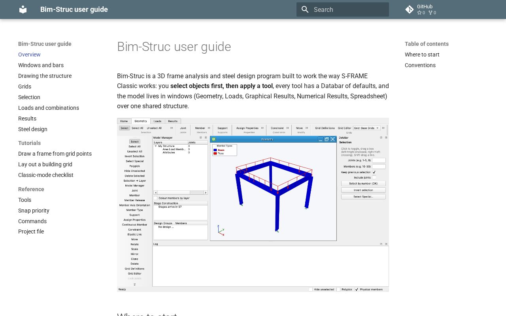Open the Snap priority reference
The image size is (506, 316).
point(34,211)
